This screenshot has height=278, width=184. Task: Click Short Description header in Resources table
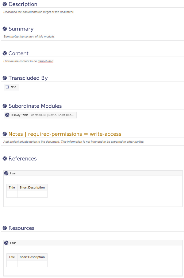tap(32, 257)
